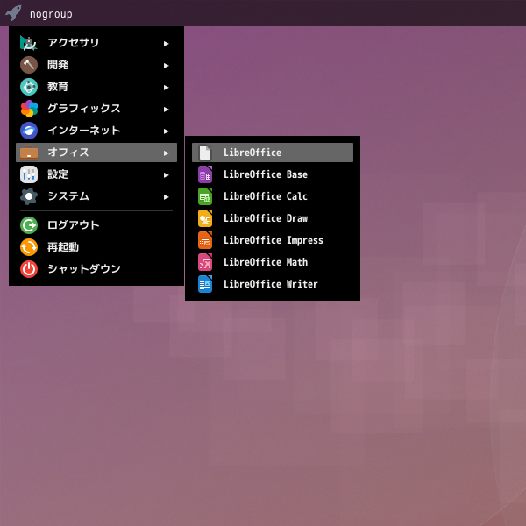526x526 pixels.
Task: Click the purple LibreOffice Base icon
Action: tap(205, 174)
